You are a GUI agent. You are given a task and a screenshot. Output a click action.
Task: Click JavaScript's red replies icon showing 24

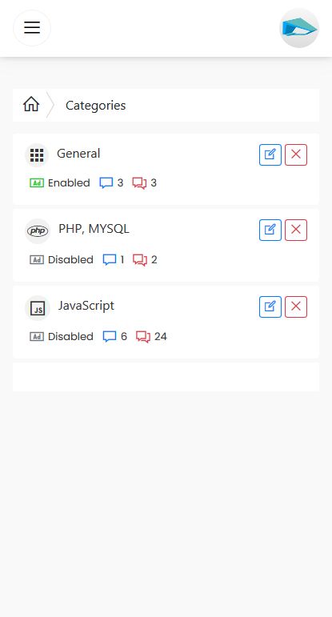point(143,337)
